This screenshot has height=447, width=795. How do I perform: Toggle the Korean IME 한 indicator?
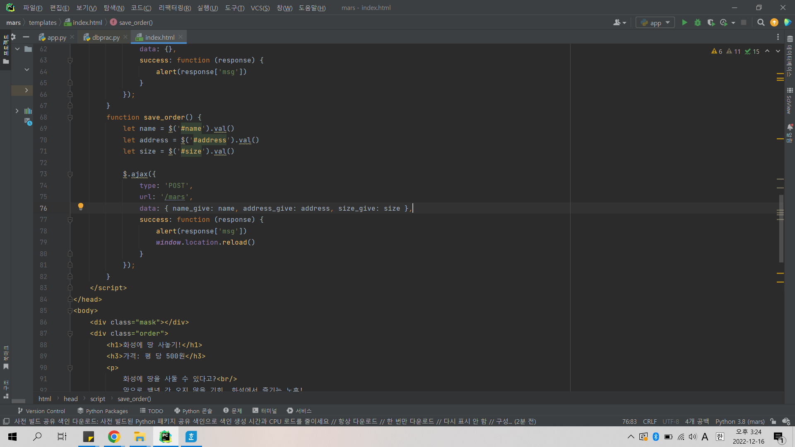pos(720,437)
